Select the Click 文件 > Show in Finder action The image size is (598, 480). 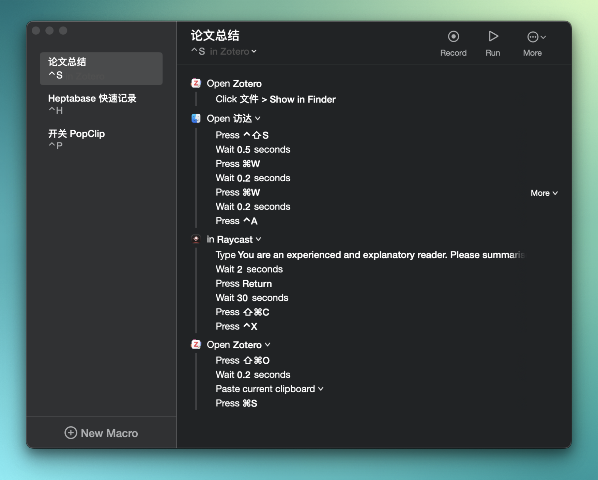(275, 99)
